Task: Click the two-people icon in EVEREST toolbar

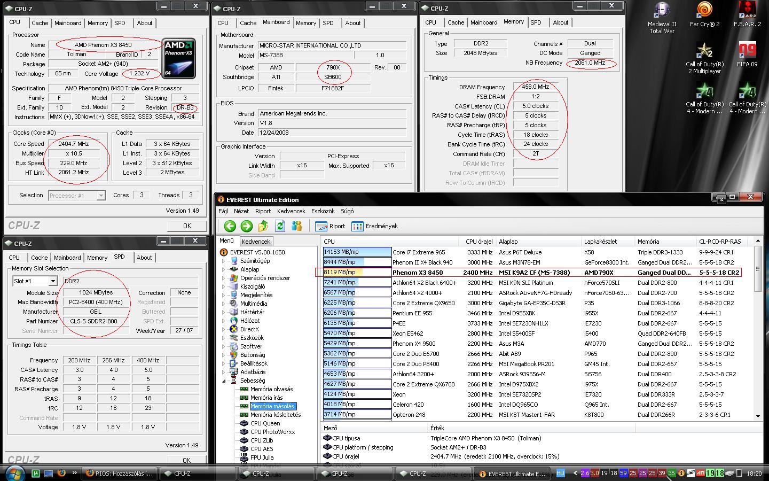Action: click(297, 226)
